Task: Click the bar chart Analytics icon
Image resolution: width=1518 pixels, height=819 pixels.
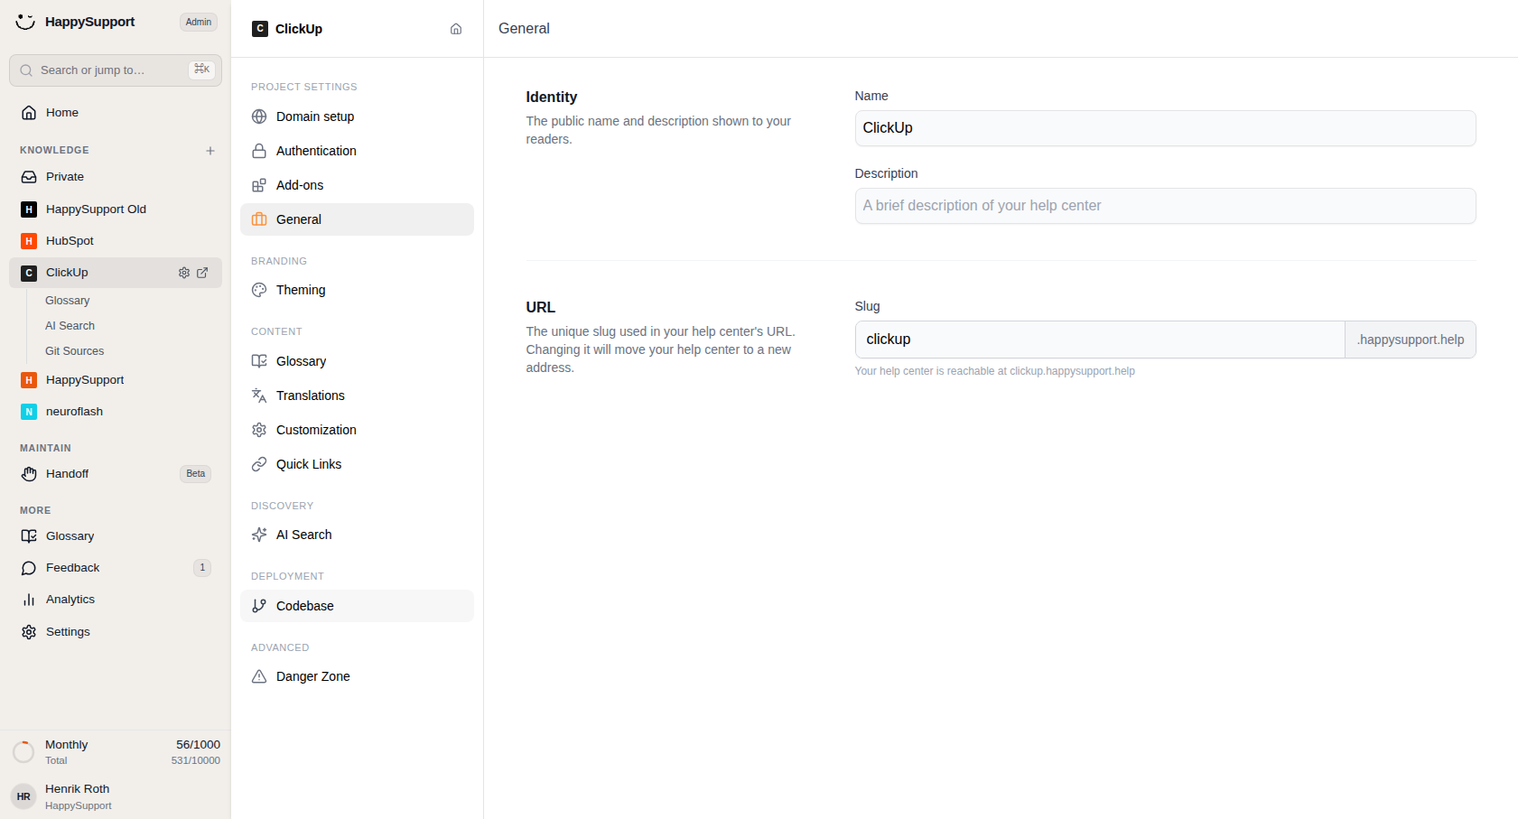Action: (x=29, y=600)
